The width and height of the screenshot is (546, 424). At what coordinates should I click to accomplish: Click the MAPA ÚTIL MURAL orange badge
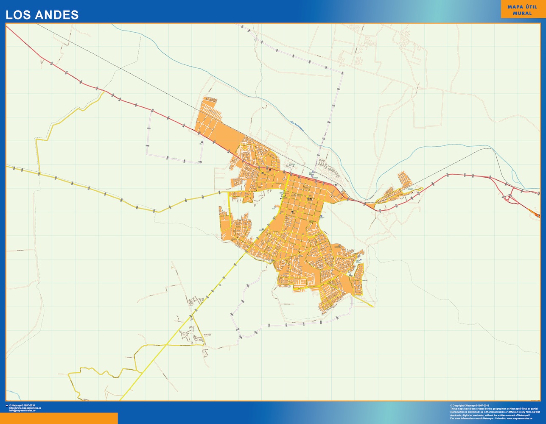click(522, 10)
